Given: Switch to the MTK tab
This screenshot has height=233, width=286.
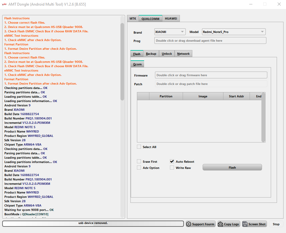Looking at the screenshot, I should 133,19.
